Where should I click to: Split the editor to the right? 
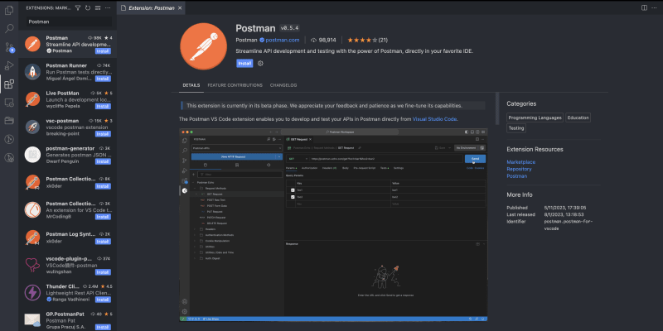(644, 7)
